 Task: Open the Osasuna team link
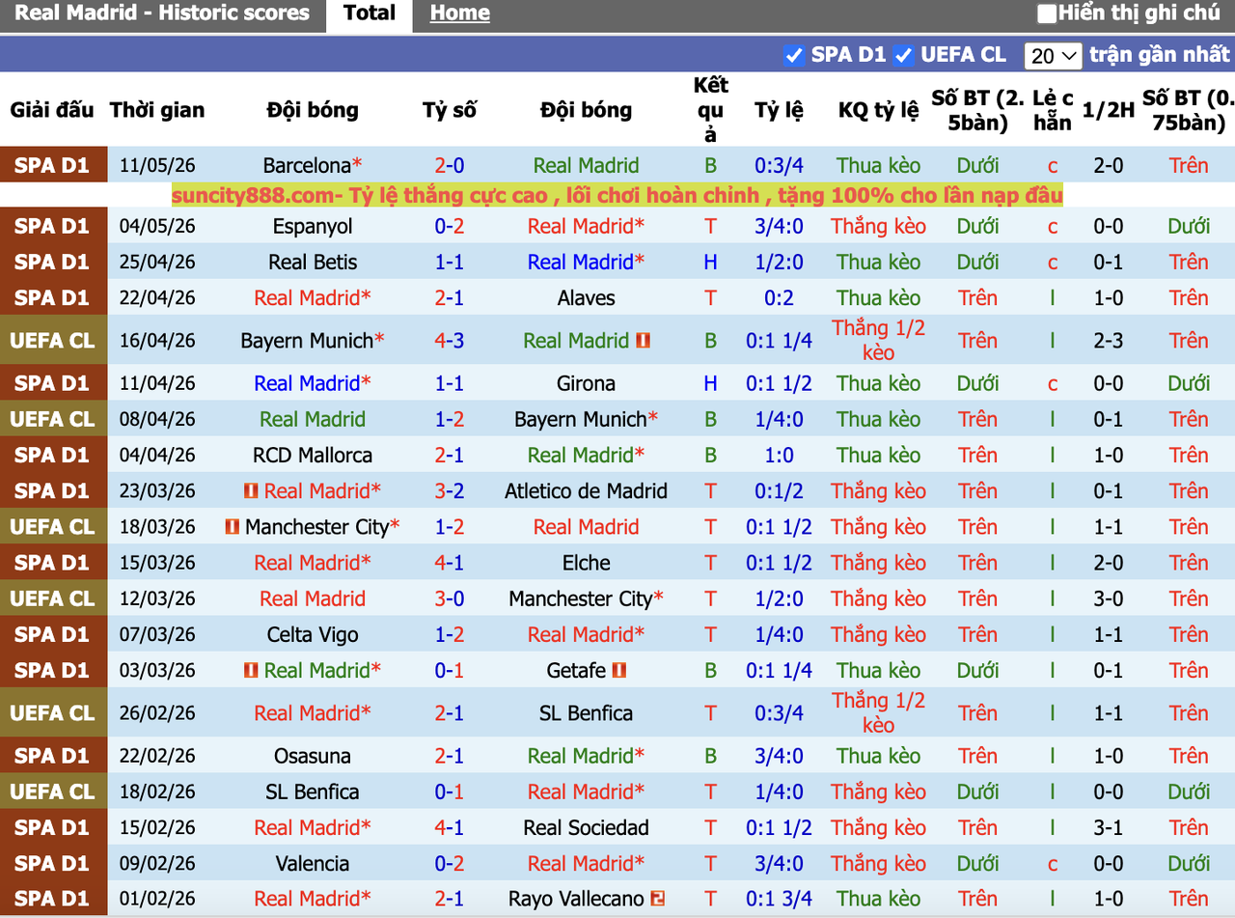tap(313, 756)
